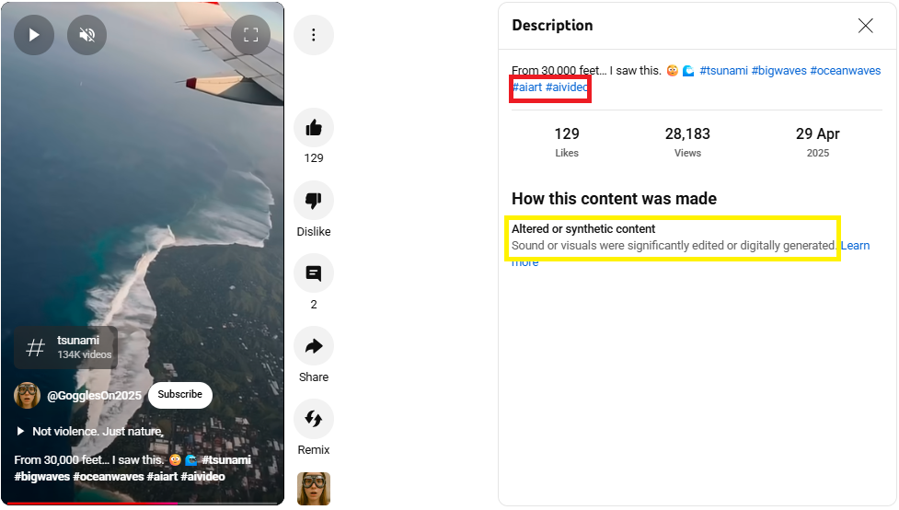Open the comments icon

[x=314, y=273]
